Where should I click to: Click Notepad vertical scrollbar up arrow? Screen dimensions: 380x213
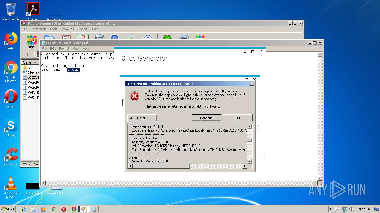click(320, 54)
